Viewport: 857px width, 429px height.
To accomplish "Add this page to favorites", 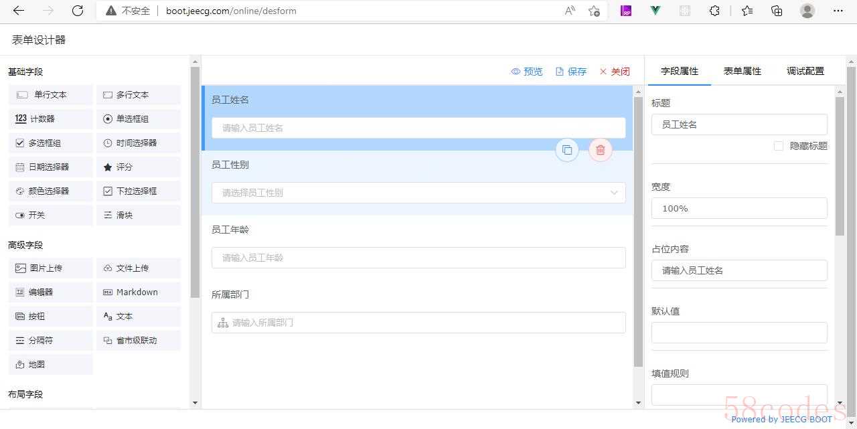I will click(x=594, y=11).
